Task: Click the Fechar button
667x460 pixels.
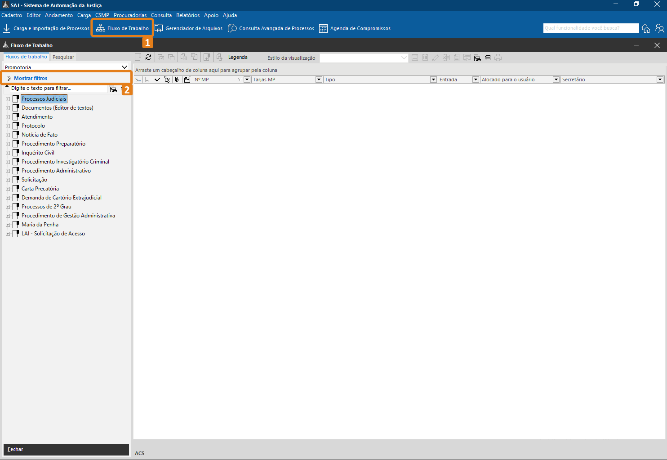Action: tap(66, 449)
